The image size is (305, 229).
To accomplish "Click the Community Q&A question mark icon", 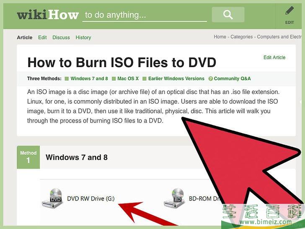I will point(210,79).
